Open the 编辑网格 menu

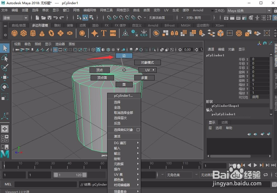click(x=90, y=10)
